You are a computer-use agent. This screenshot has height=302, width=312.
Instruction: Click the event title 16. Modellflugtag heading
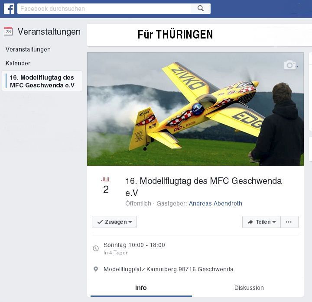pos(204,187)
